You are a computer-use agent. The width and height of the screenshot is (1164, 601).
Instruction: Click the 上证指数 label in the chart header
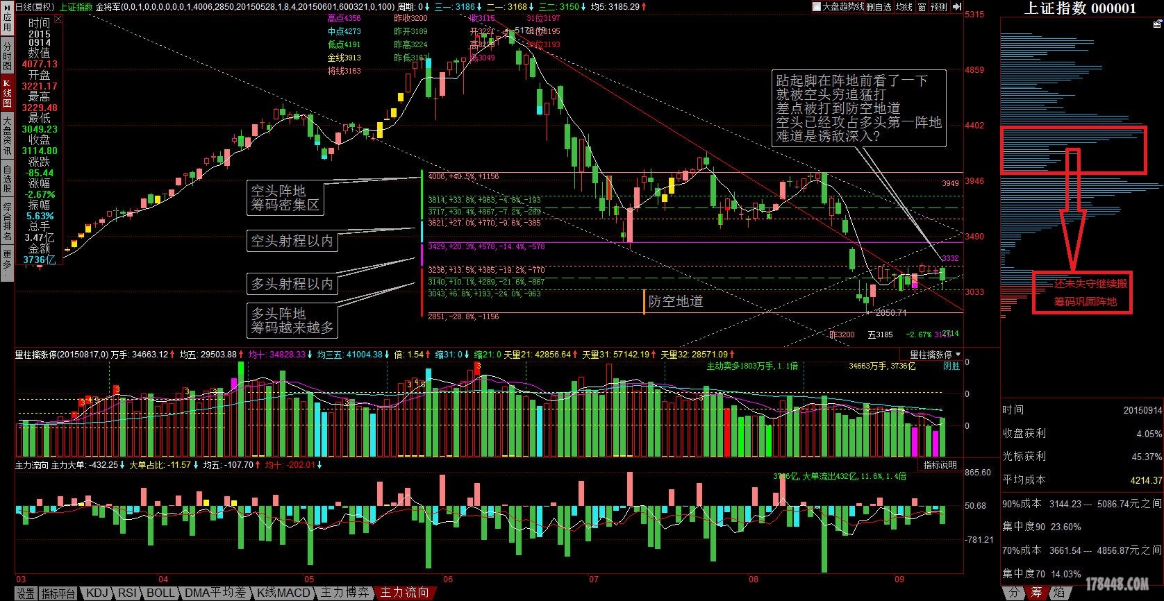click(76, 7)
